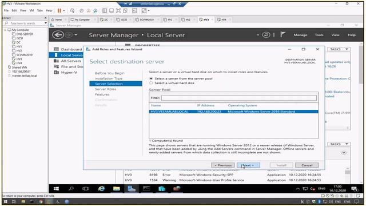Click the Server Manager taskbar icon

(x=132, y=189)
